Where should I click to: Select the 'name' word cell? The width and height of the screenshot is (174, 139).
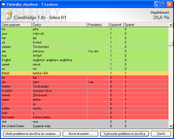(17, 100)
